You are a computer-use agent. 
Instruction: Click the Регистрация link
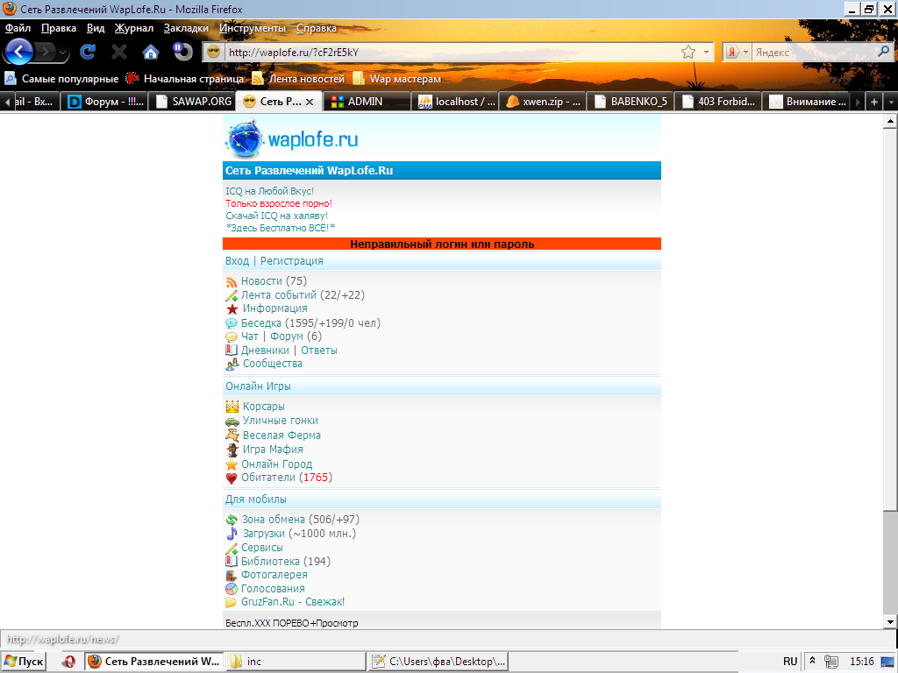(x=291, y=261)
